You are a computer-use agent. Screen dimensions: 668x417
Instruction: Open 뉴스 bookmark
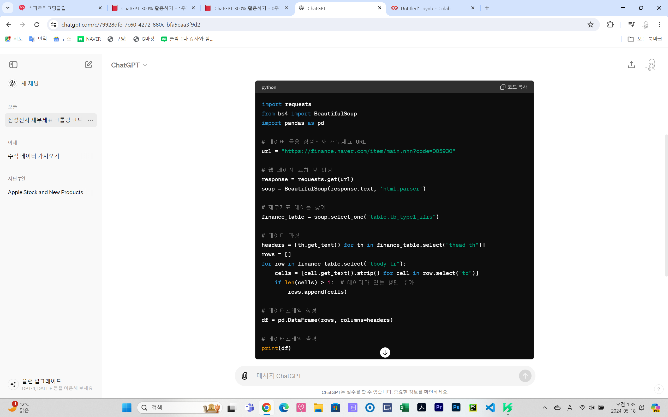coord(62,39)
